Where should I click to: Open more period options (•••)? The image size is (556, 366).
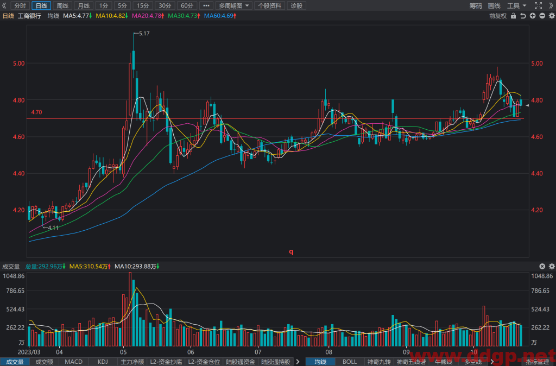pyautogui.click(x=206, y=5)
